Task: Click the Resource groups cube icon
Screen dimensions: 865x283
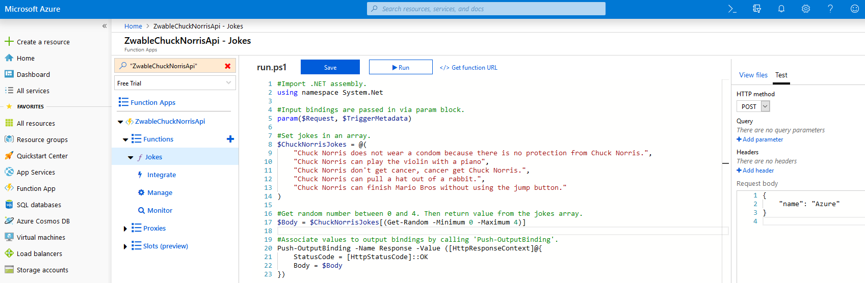Action: (9, 139)
